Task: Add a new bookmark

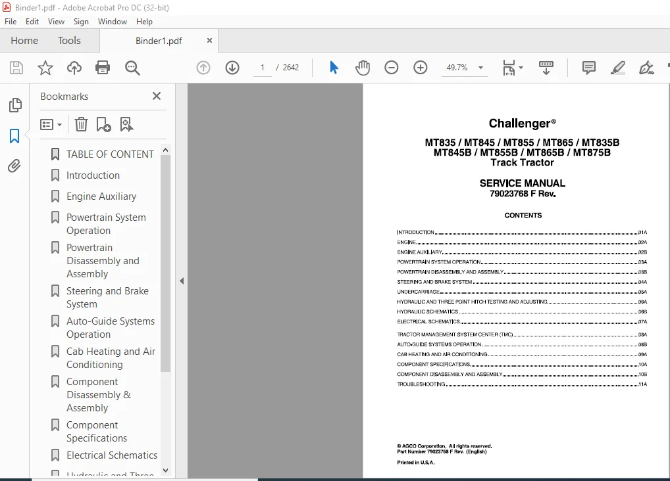Action: [103, 125]
